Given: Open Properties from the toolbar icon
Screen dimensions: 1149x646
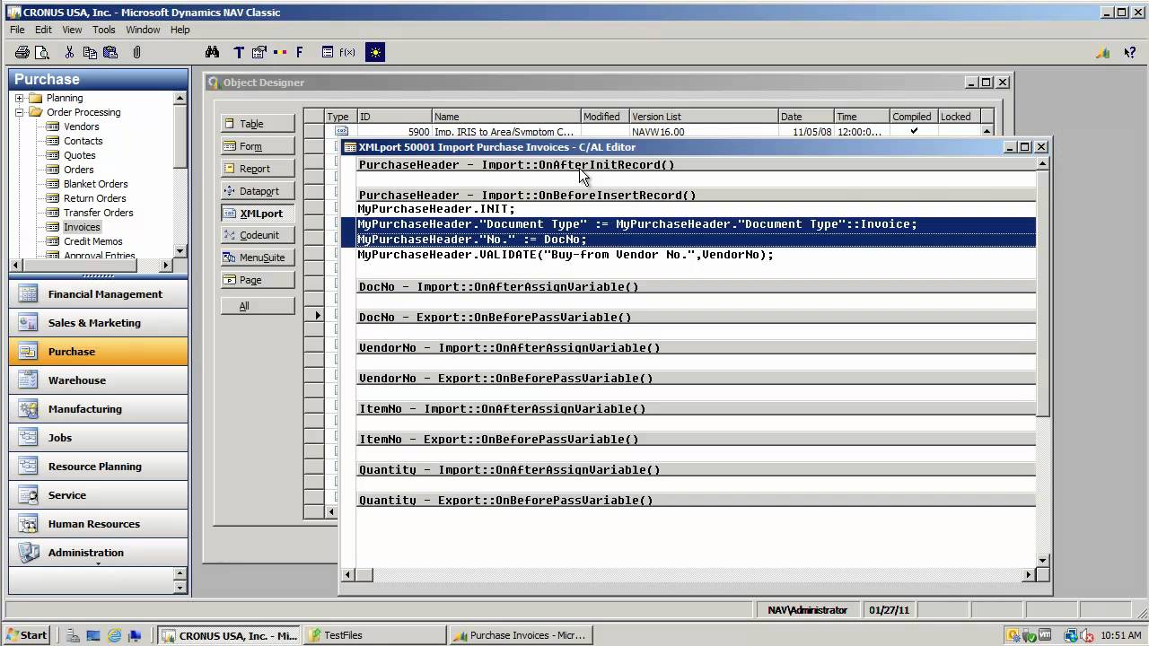Looking at the screenshot, I should pos(259,53).
